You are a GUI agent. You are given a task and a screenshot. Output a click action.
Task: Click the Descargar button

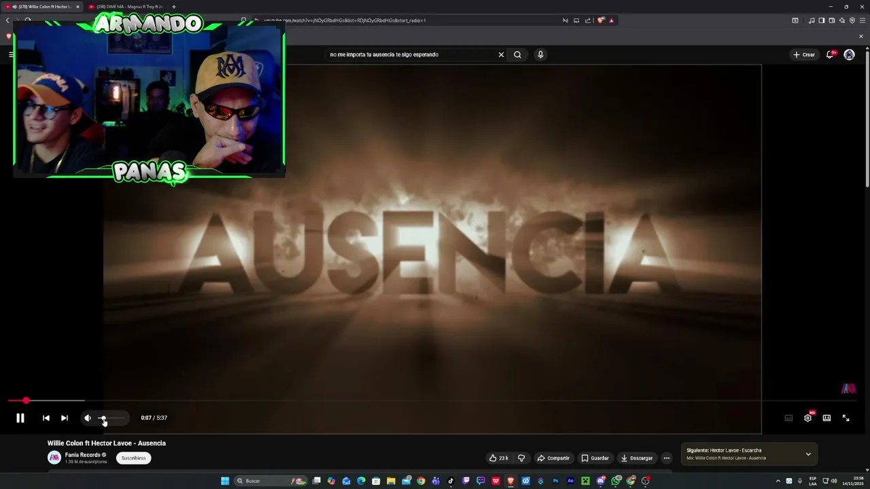pyautogui.click(x=637, y=458)
